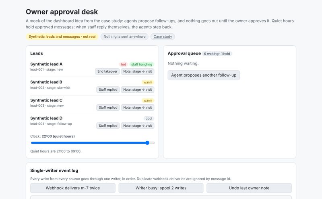Click Webhook delivers m-7 twice button

coord(73,188)
